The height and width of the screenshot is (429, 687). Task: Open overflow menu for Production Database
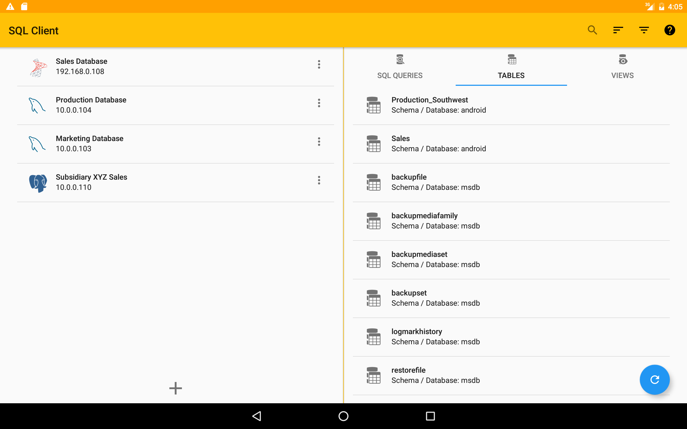(x=319, y=103)
